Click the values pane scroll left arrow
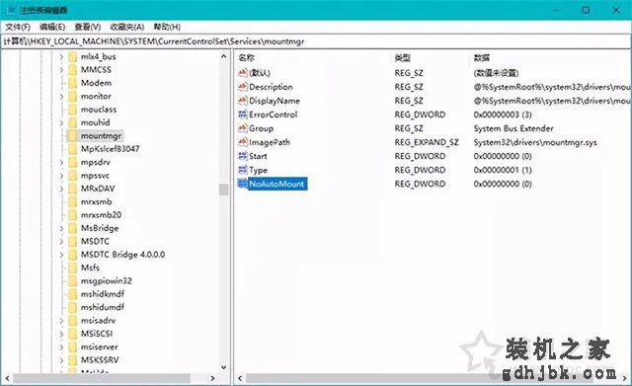This screenshot has height=386, width=632. click(x=240, y=378)
